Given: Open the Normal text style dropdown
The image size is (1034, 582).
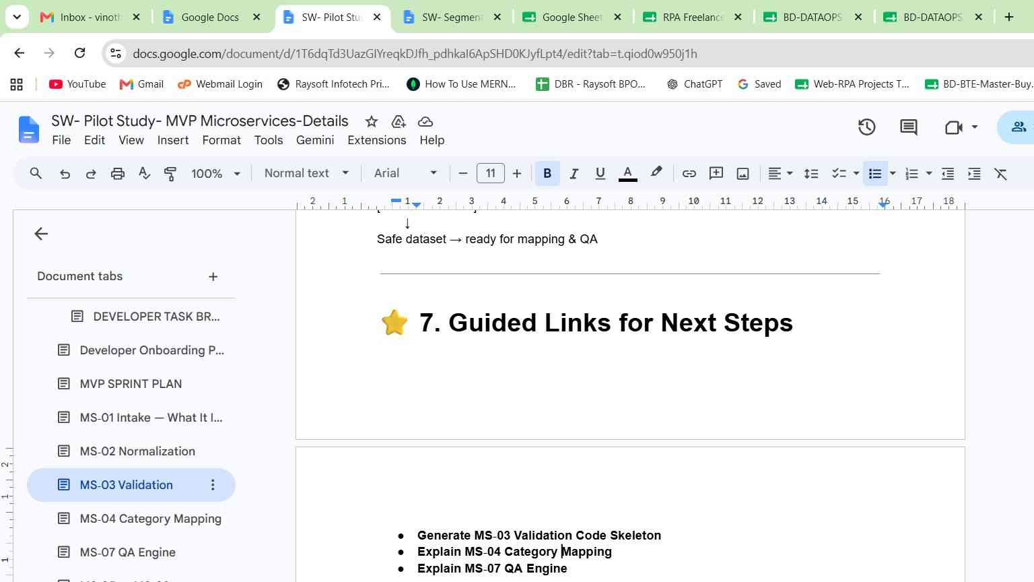Looking at the screenshot, I should (x=306, y=173).
